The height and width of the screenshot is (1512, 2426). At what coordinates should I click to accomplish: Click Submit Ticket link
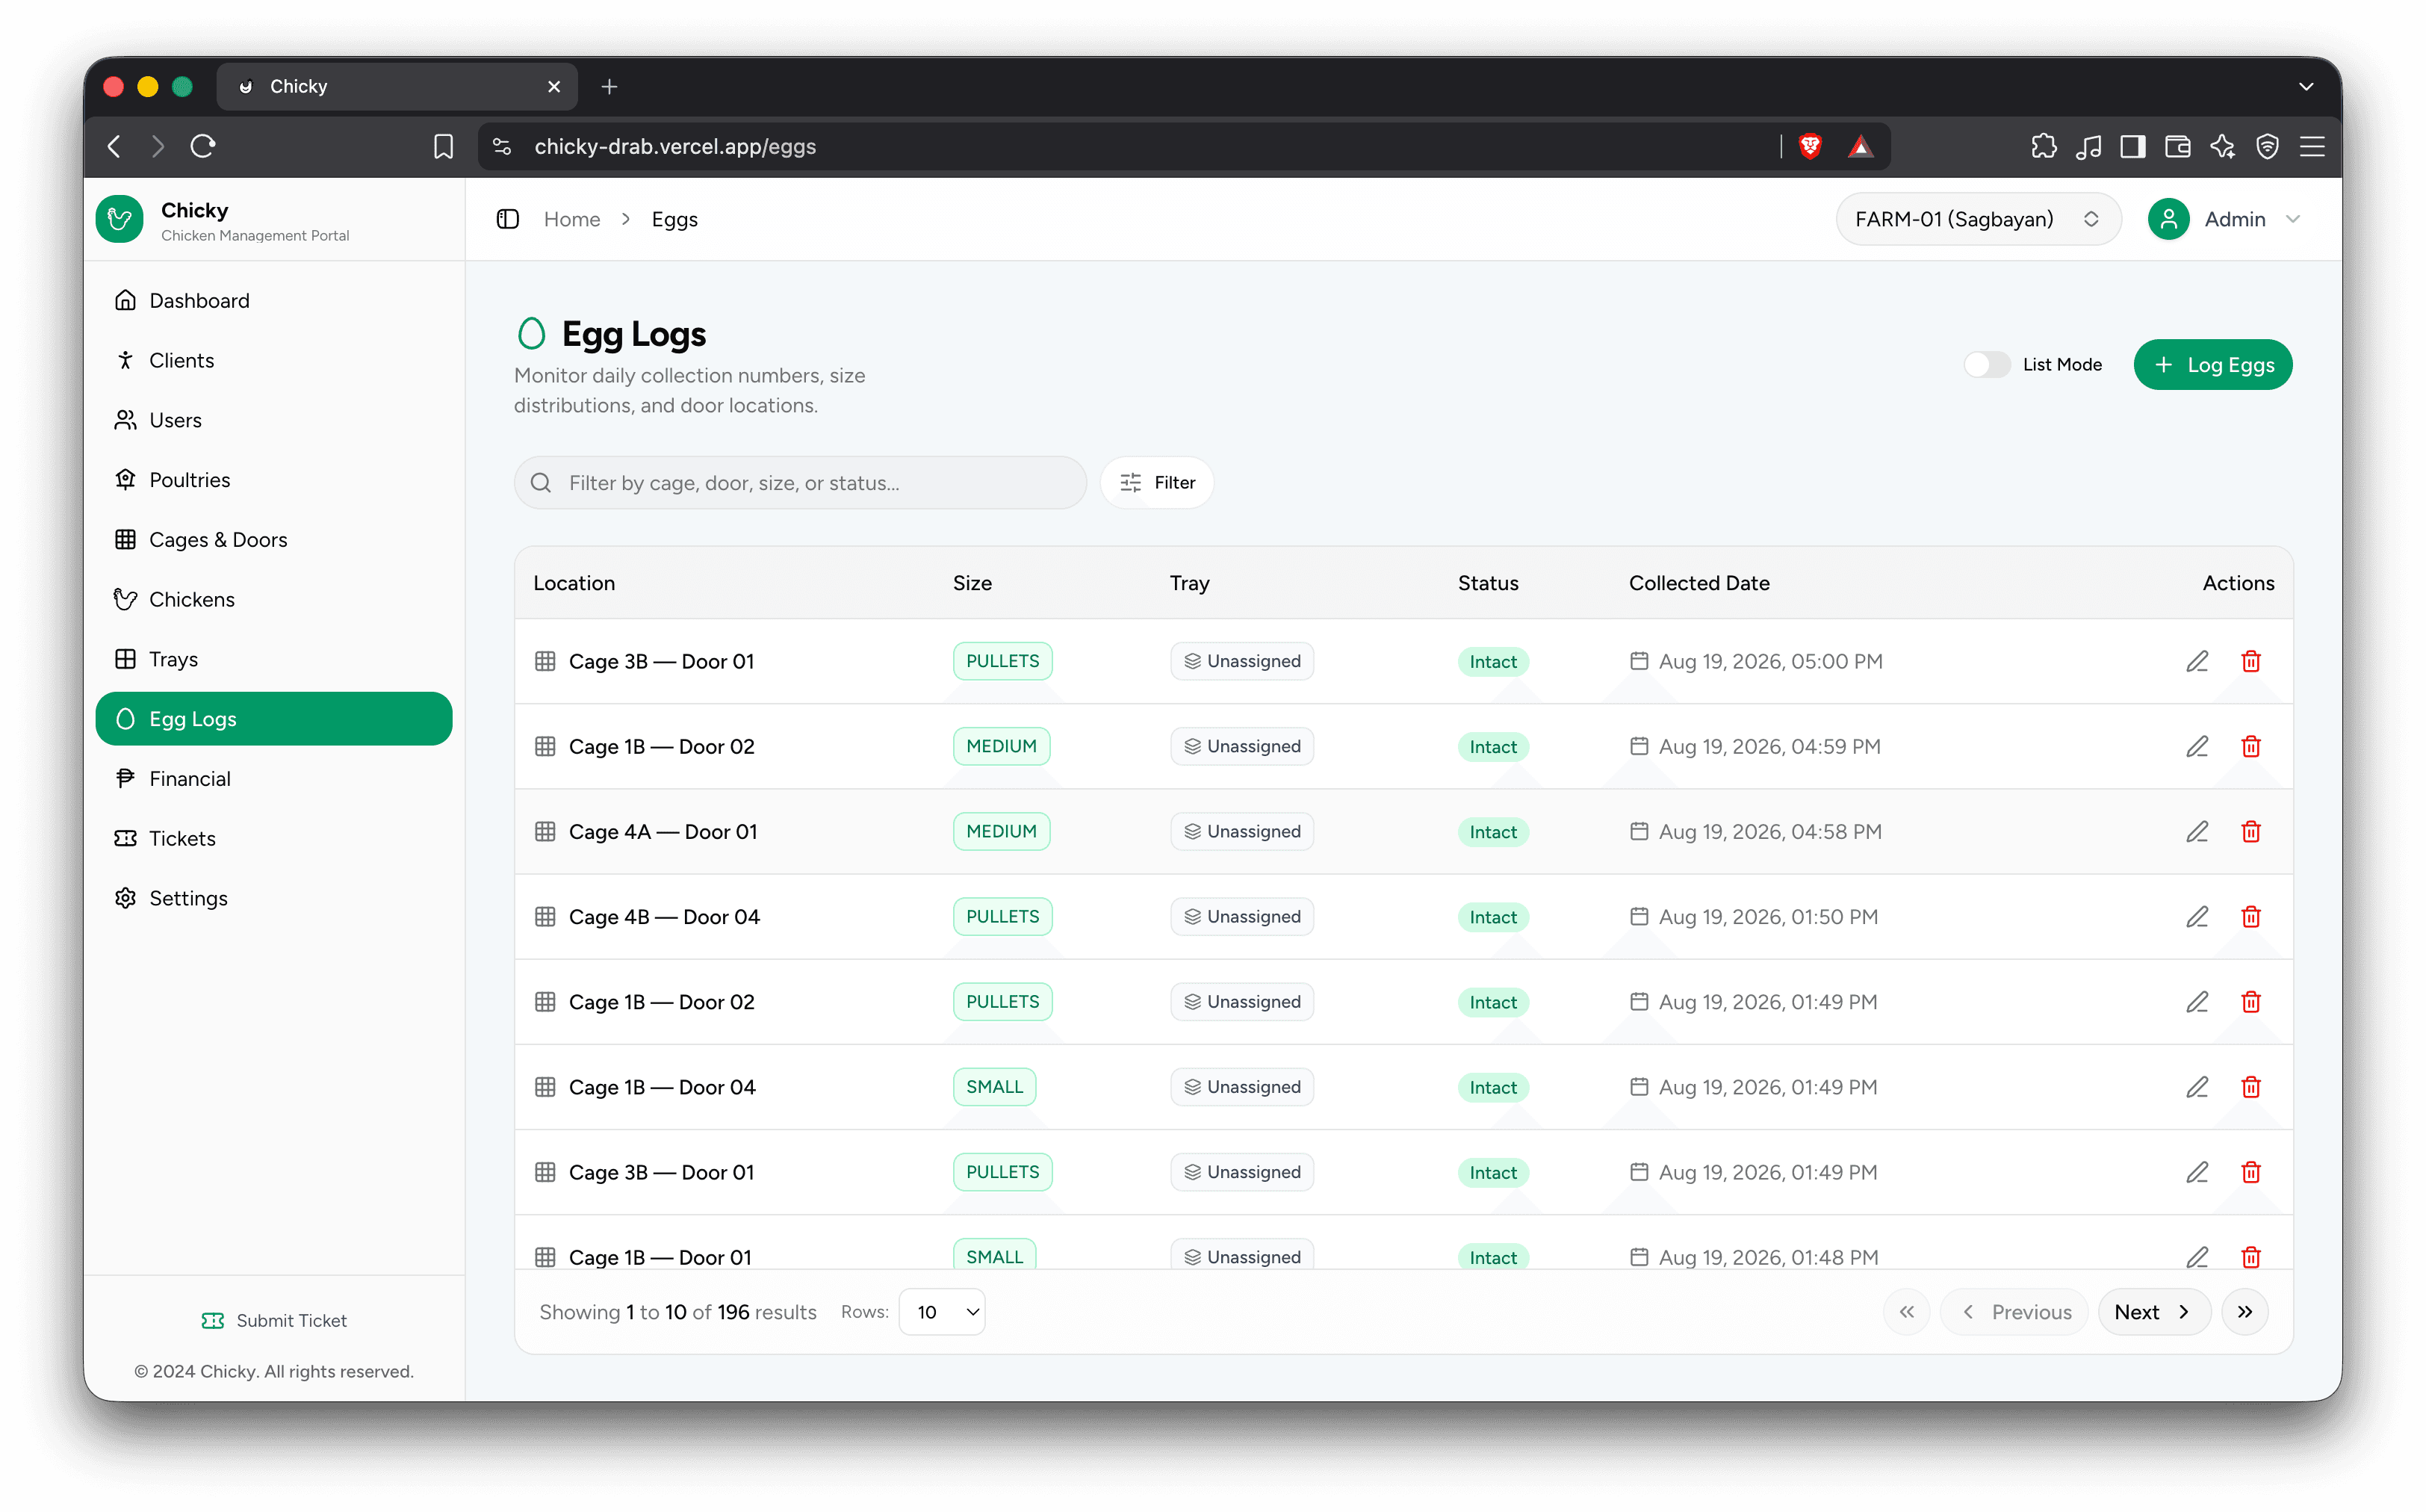click(274, 1320)
